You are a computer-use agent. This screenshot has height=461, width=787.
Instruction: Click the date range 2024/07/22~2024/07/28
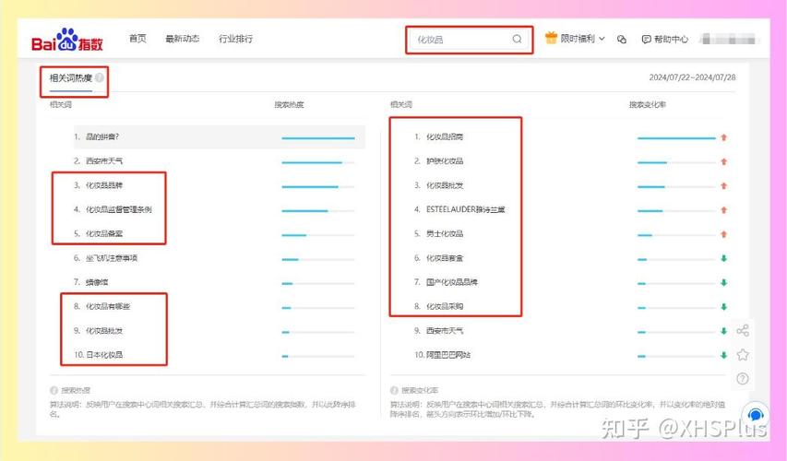pos(692,77)
